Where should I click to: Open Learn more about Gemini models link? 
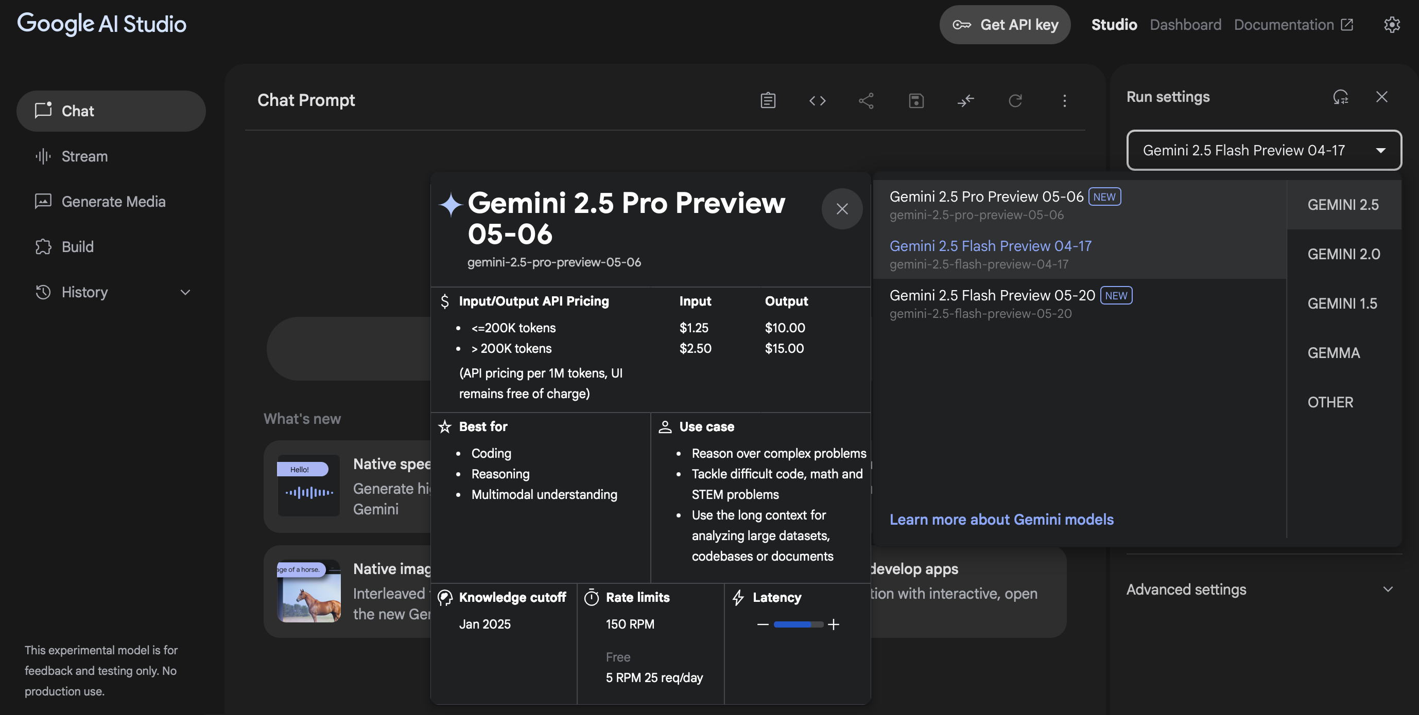[x=1001, y=519]
